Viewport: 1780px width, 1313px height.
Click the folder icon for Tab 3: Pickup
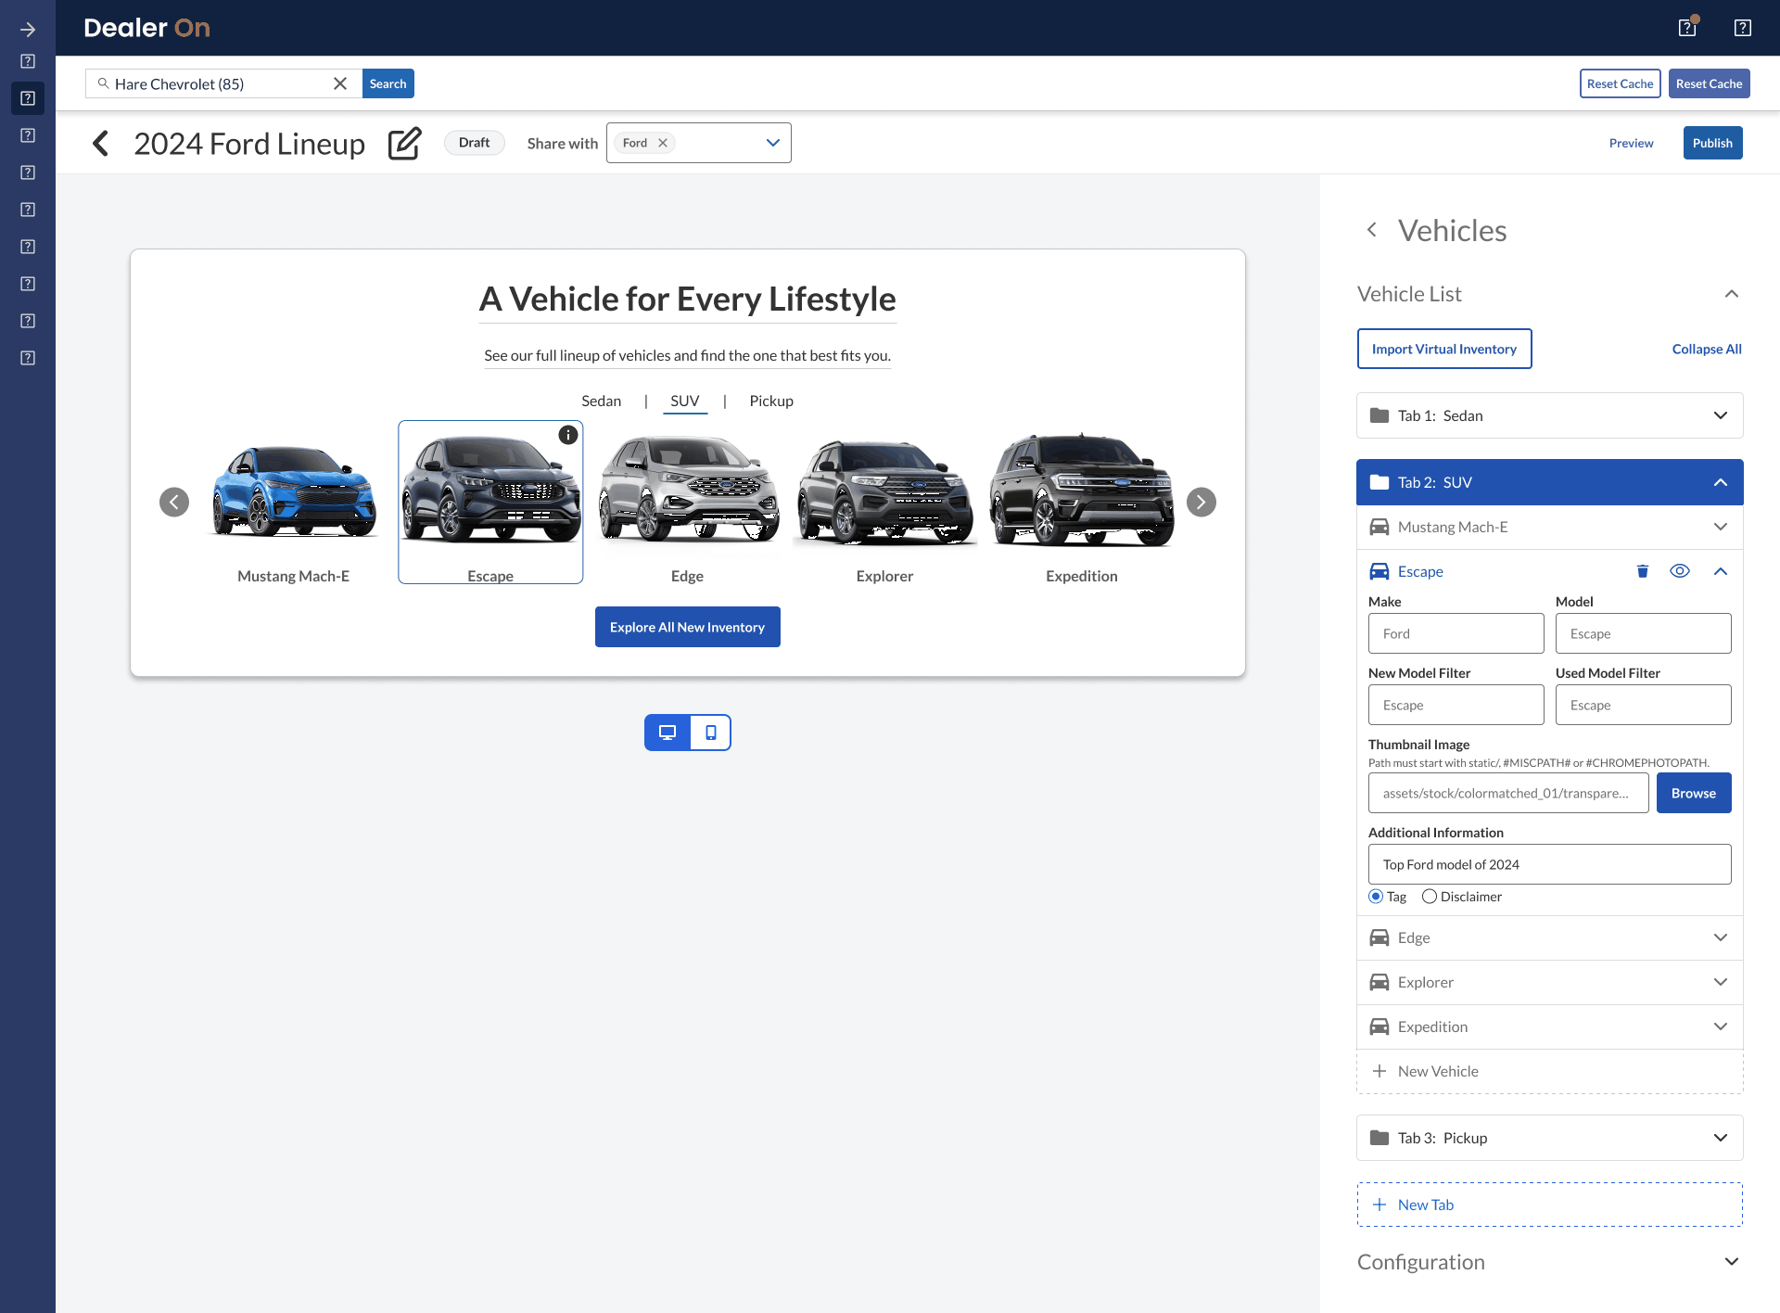[x=1379, y=1138]
